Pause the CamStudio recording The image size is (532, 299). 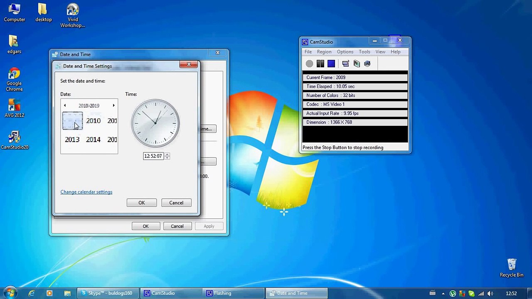[x=320, y=64]
